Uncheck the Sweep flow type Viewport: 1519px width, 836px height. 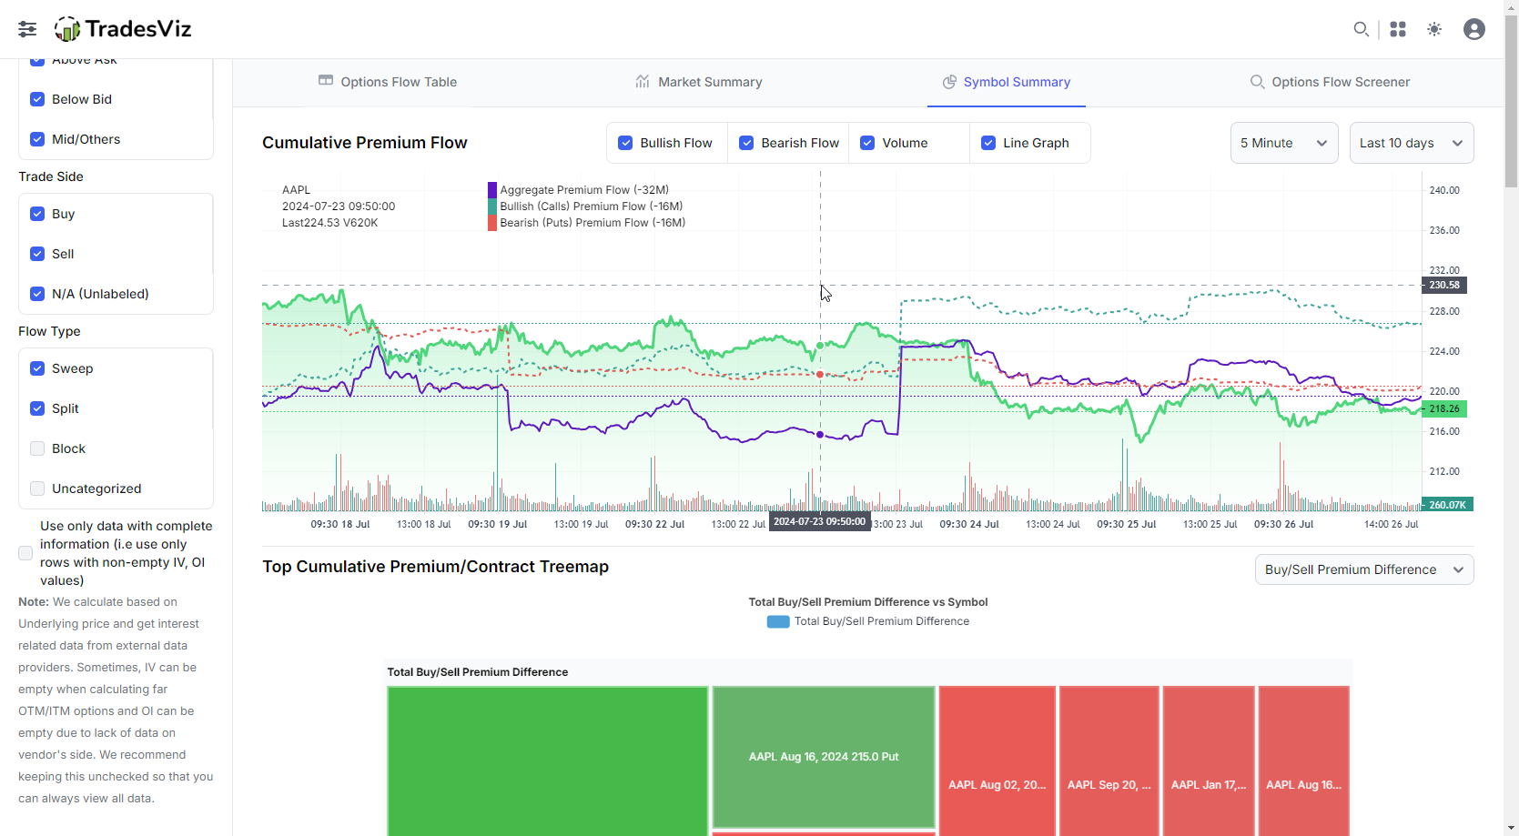pos(37,368)
